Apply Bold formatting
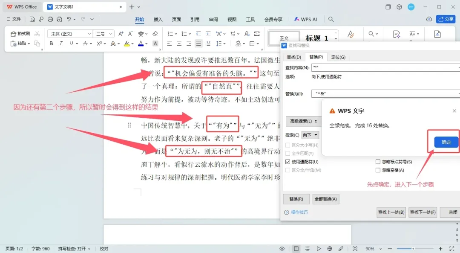Screen dimensions: 460x253 52,44
